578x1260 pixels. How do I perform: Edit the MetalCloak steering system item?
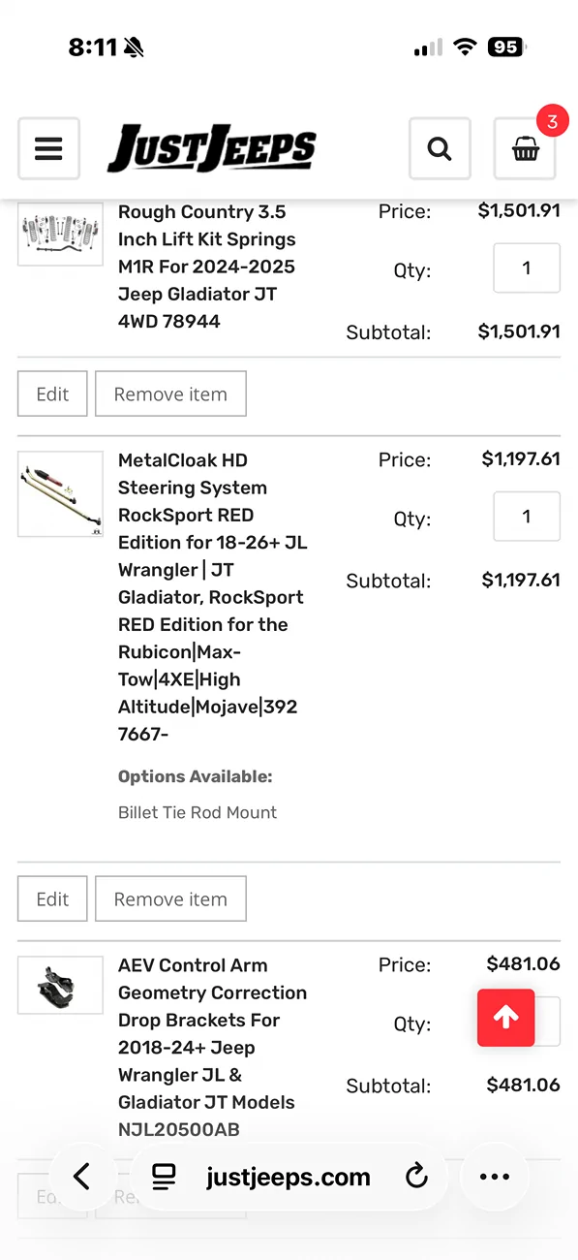point(52,898)
